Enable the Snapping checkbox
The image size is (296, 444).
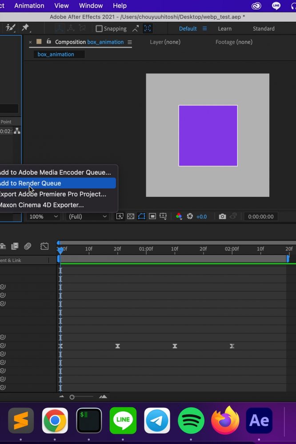(x=99, y=28)
